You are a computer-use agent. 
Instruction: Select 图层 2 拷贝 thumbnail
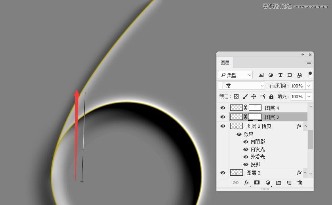tap(236, 126)
